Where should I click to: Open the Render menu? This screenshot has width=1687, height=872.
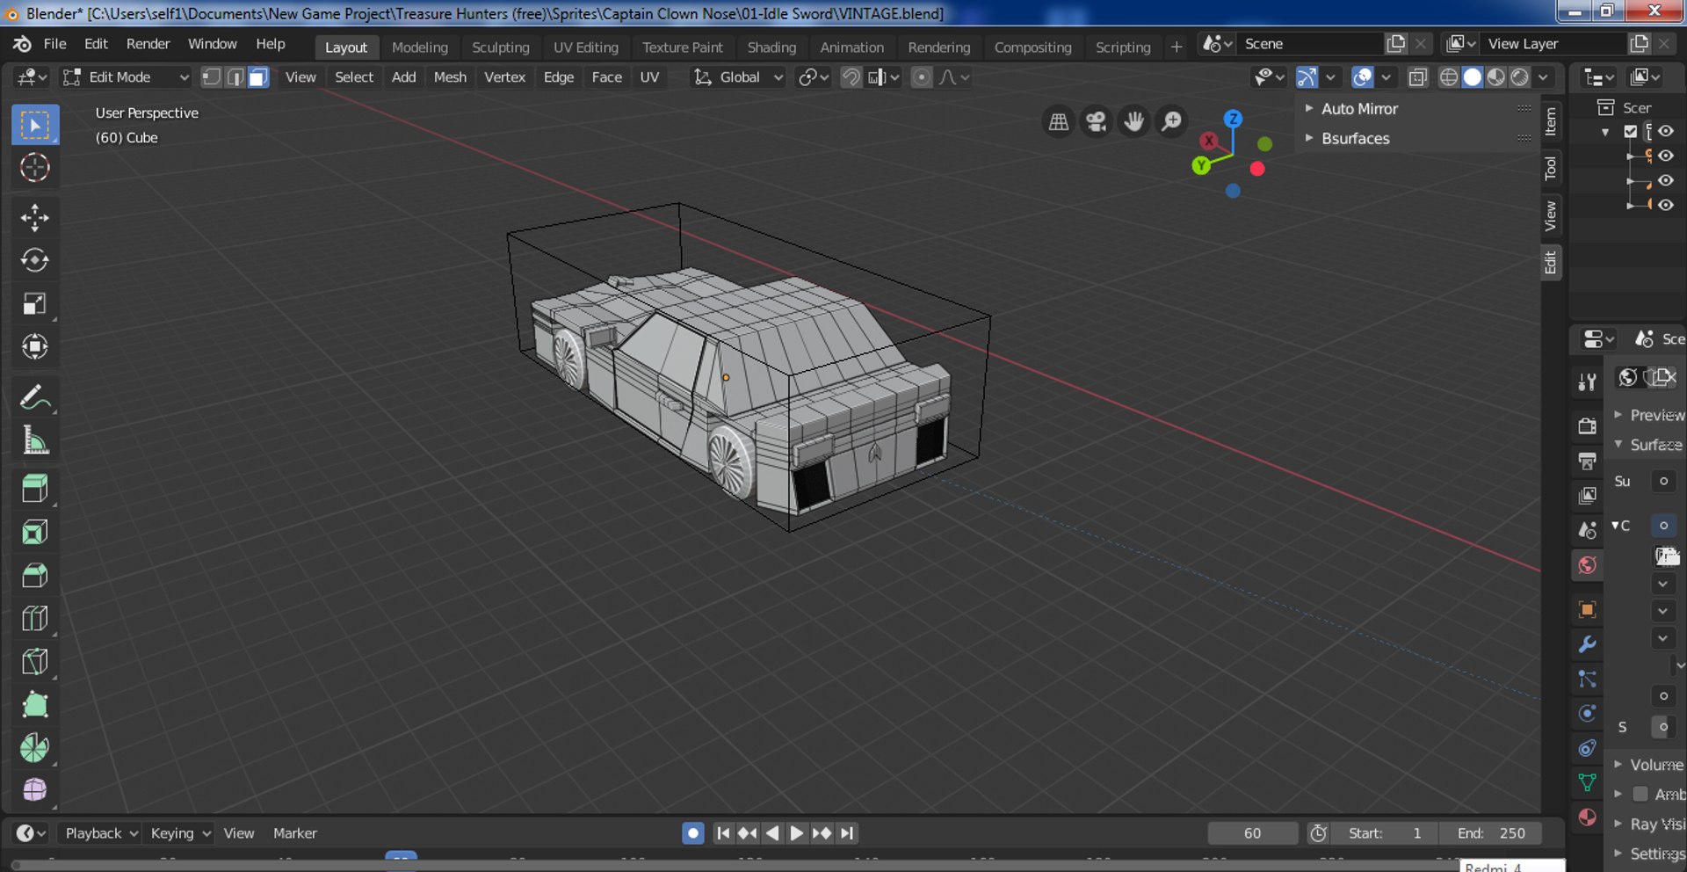click(x=148, y=44)
